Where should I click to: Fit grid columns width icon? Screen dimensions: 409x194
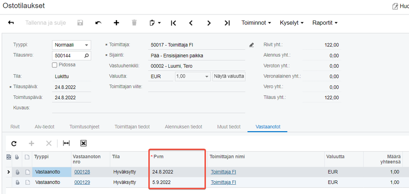coord(66,143)
